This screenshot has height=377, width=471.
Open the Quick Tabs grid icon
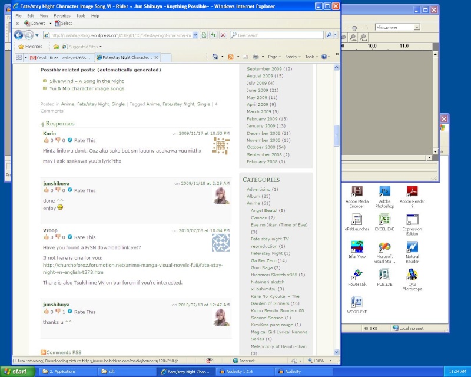click(19, 57)
